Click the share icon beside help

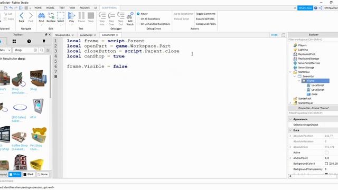(321, 8)
